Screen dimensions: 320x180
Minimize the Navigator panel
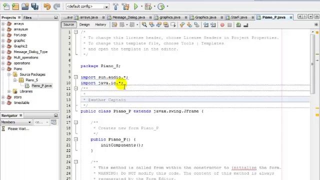point(55,115)
